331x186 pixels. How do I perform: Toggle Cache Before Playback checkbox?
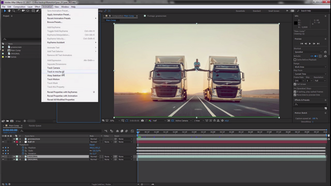(x=295, y=60)
